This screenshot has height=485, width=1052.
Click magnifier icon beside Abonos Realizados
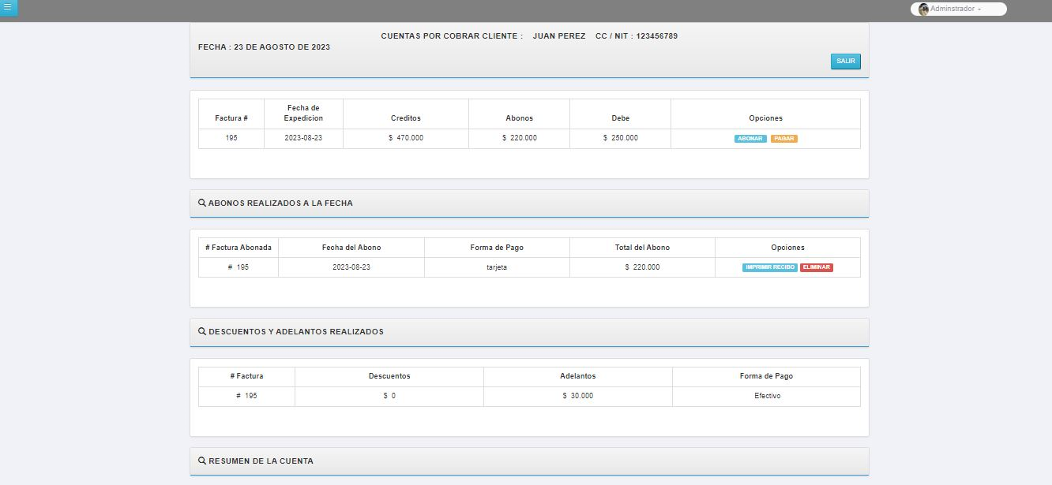tap(202, 203)
